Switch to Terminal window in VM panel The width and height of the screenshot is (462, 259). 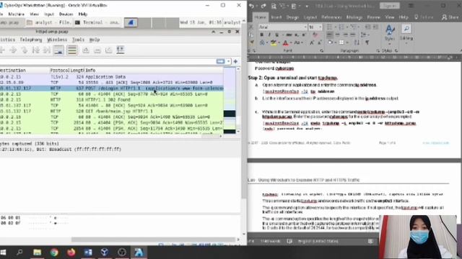click(97, 22)
